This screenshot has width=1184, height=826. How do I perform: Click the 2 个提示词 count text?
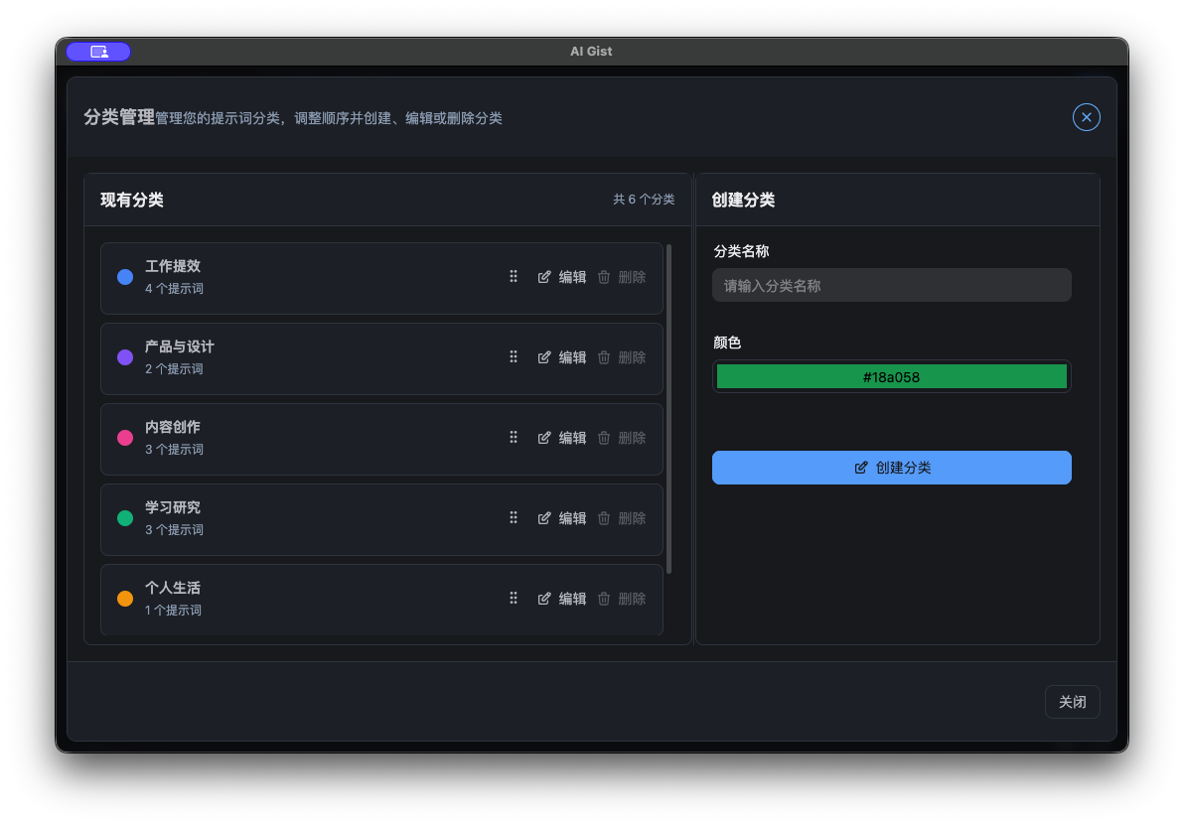click(x=175, y=368)
